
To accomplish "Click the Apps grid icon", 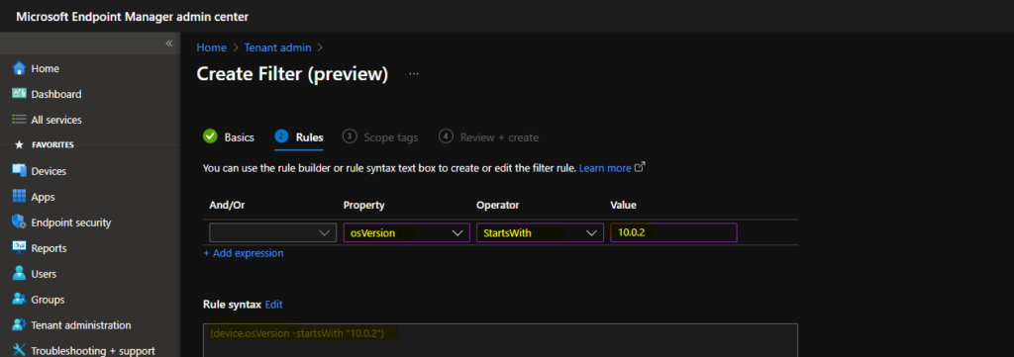I will point(19,197).
